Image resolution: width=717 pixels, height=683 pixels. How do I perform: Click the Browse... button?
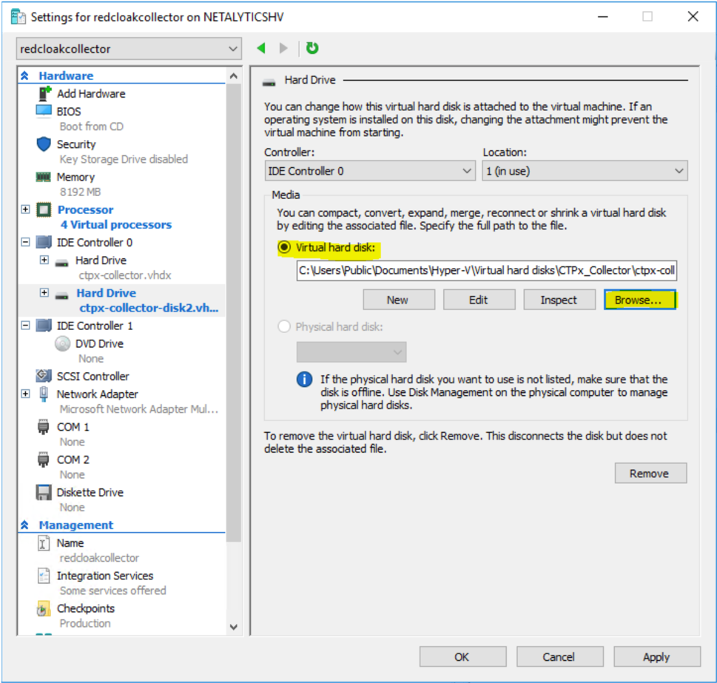tap(639, 300)
